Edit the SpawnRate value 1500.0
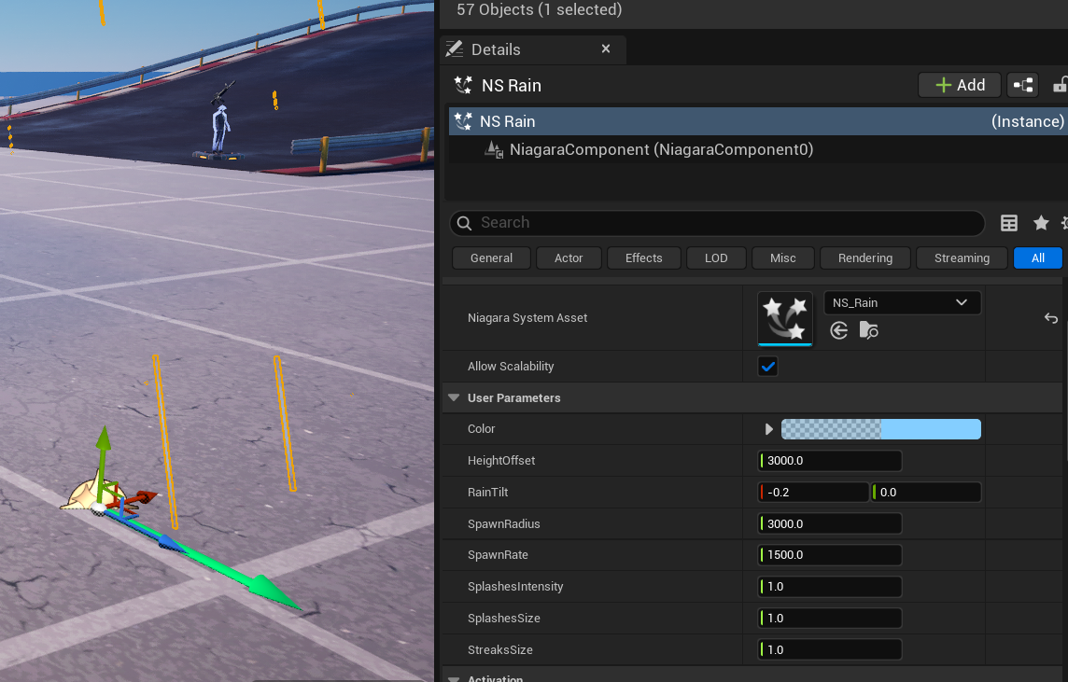The height and width of the screenshot is (682, 1068). (x=830, y=555)
